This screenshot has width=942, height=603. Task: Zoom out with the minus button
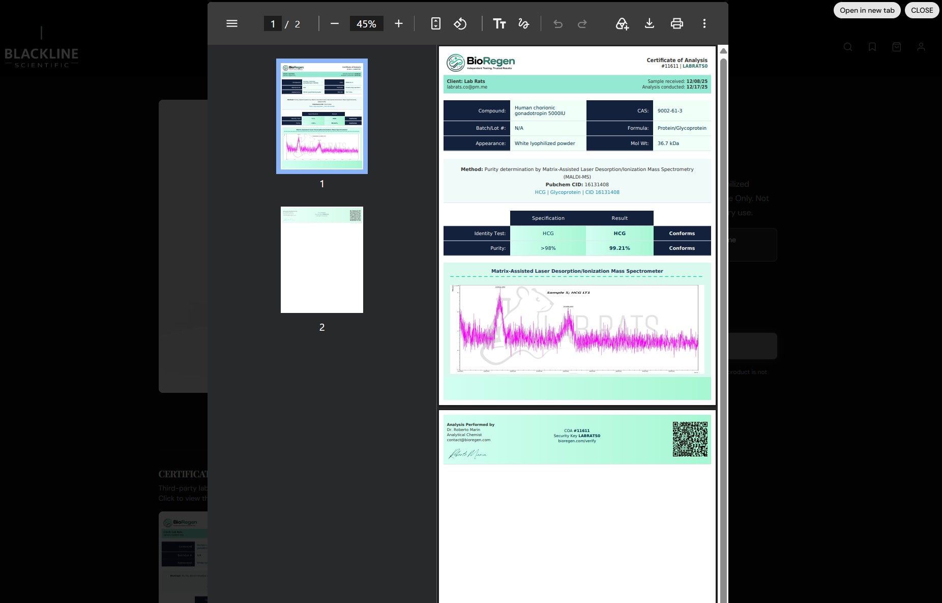coord(335,23)
